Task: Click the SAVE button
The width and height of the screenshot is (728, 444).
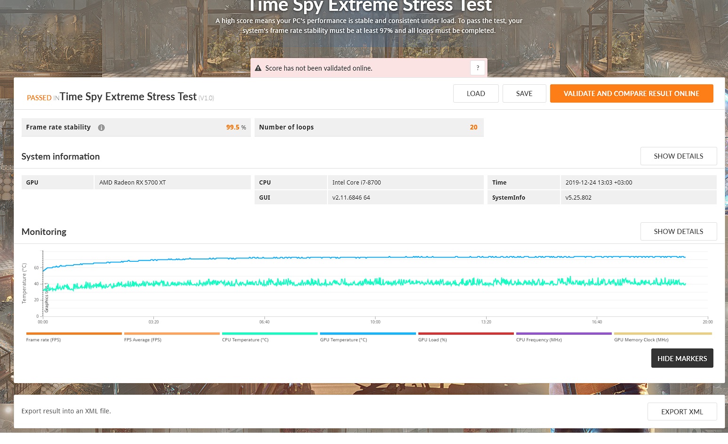Action: 524,93
